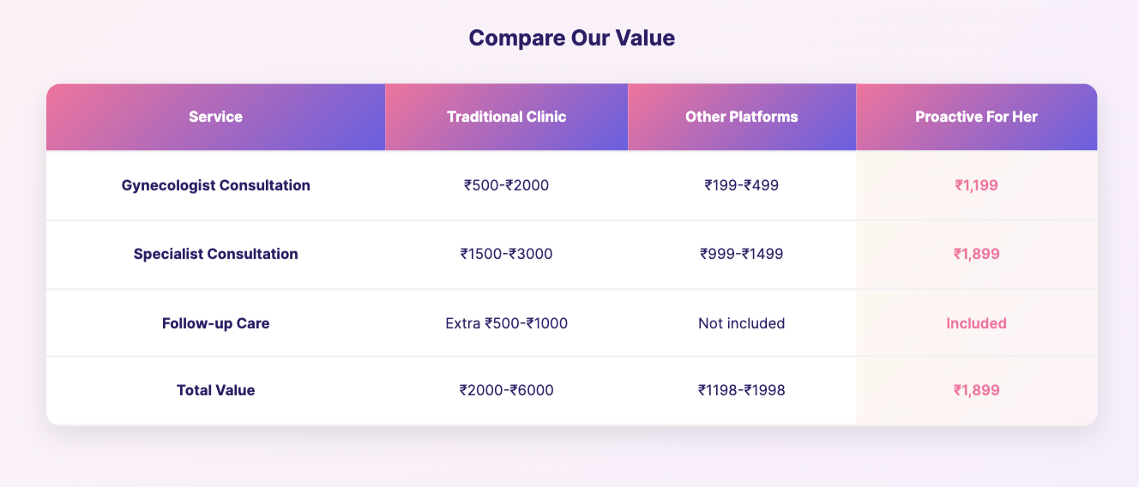Select the Specialist Consultation row label
Viewport: 1139px width, 487px height.
click(x=215, y=254)
